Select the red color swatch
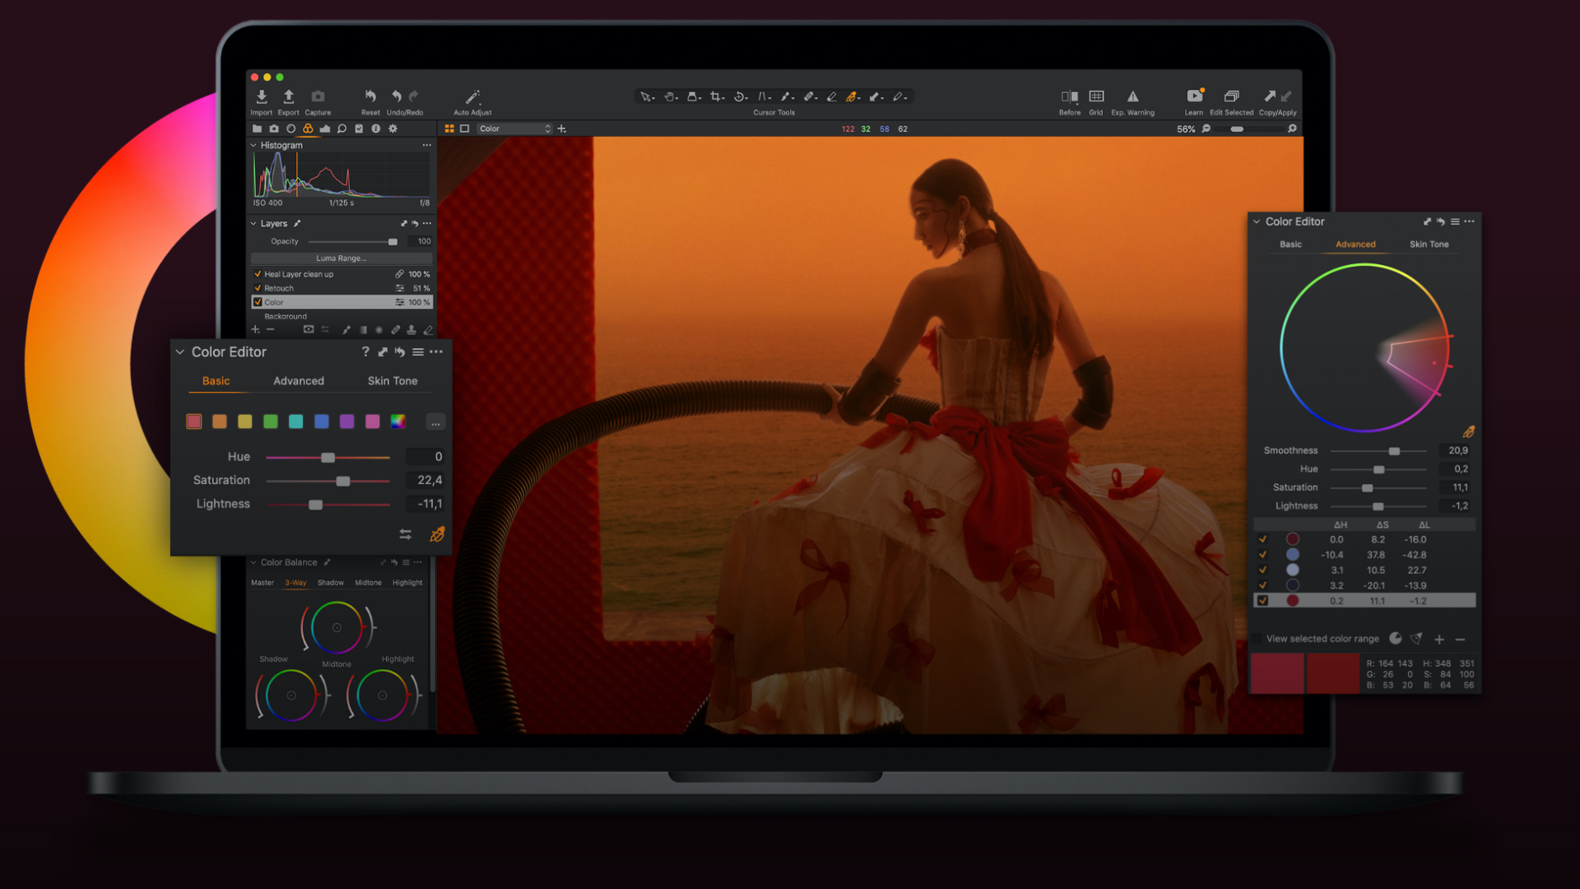 (x=194, y=421)
